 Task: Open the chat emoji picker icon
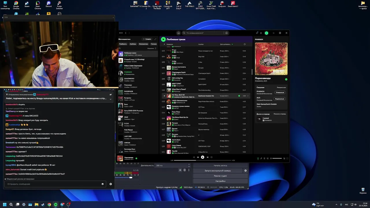pos(103,184)
